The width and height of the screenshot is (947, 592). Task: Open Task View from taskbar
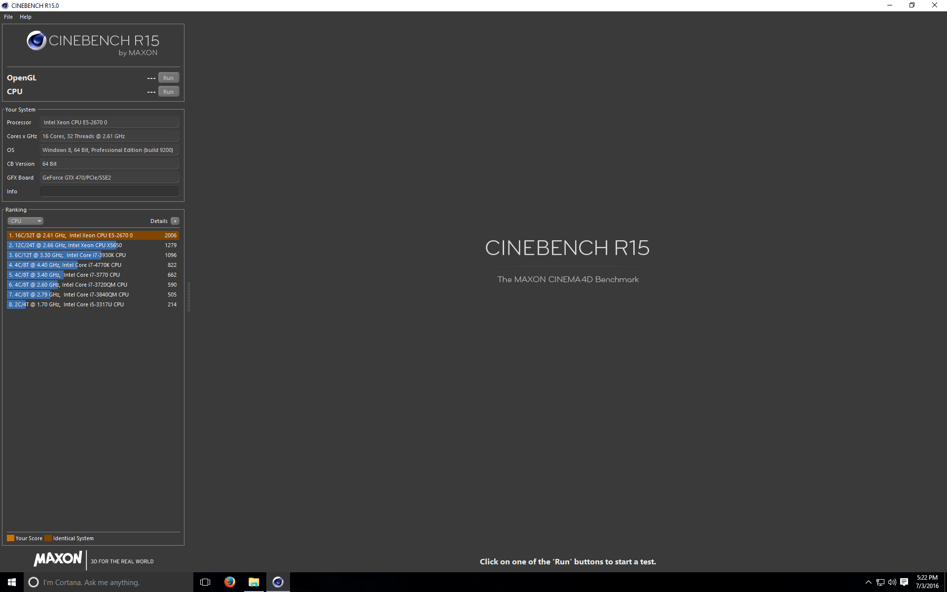(x=205, y=582)
